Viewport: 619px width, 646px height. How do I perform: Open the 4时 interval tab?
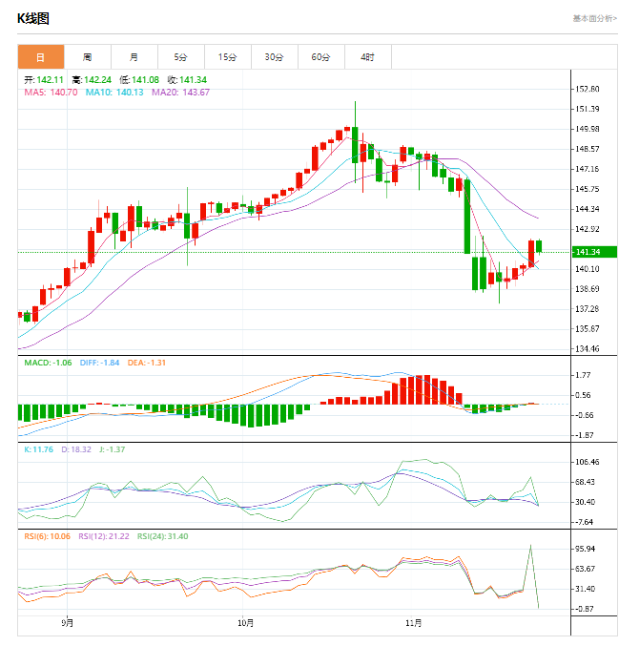tap(368, 57)
